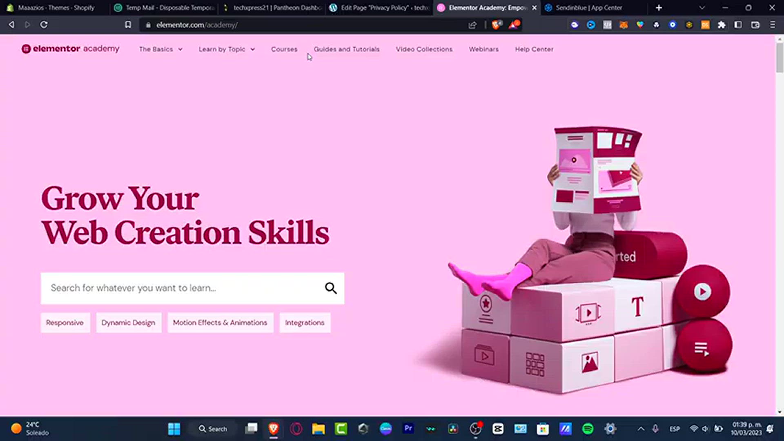Open the Temp Mail browser tab
The height and width of the screenshot is (441, 784).
163,7
